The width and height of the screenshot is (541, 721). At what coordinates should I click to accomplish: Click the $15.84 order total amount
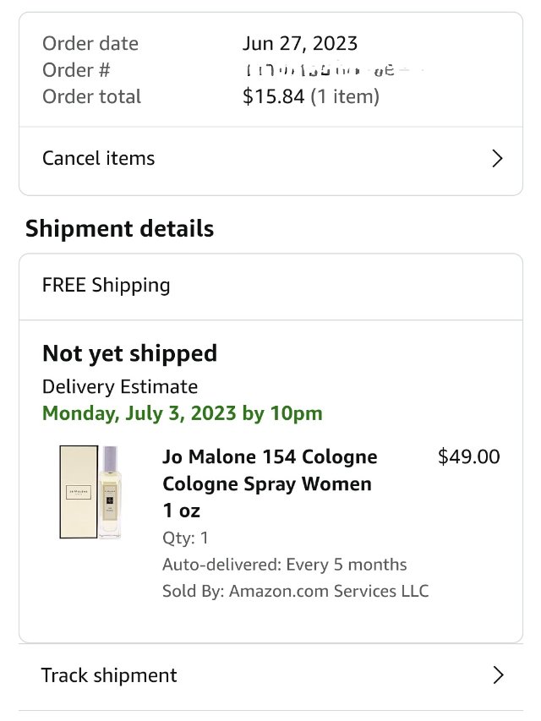click(273, 96)
